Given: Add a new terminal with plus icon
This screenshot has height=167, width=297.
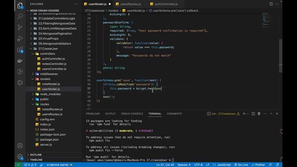Looking at the screenshot, I should pyautogui.click(x=244, y=114).
